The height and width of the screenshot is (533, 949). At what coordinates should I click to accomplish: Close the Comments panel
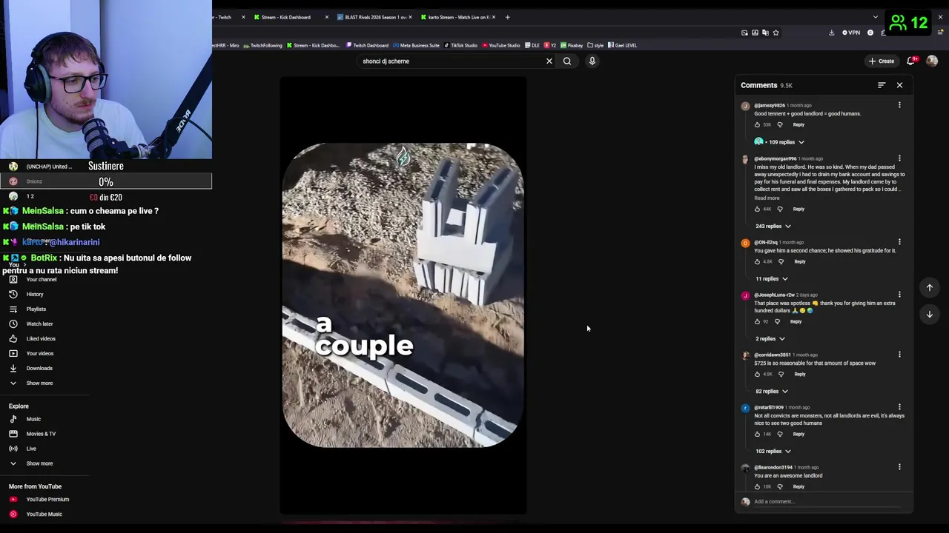[x=900, y=85]
